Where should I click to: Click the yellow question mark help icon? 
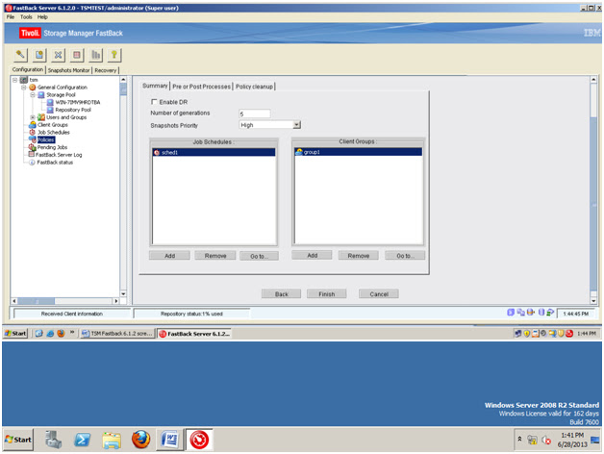114,55
